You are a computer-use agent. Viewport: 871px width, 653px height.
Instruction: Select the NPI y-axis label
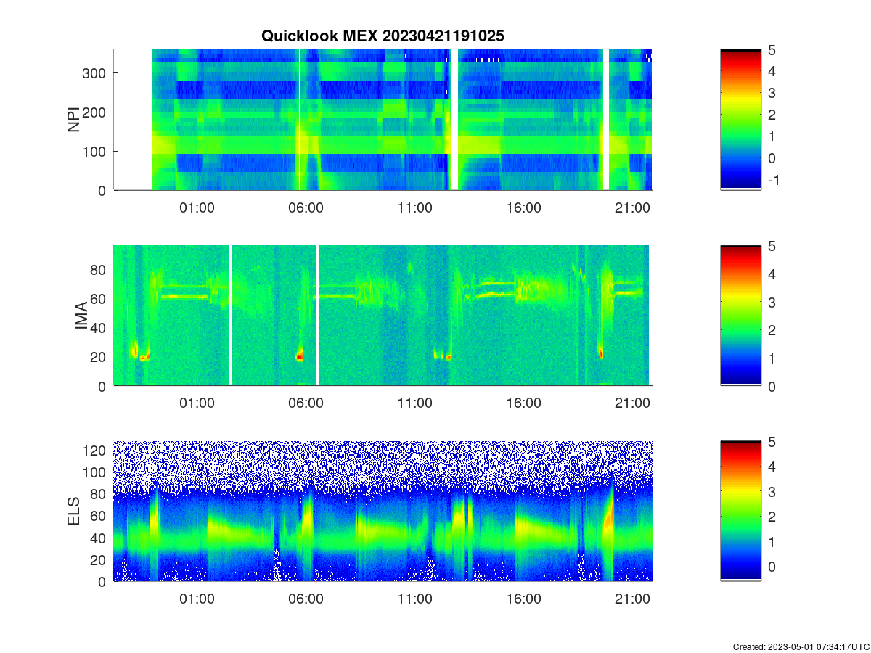click(x=73, y=120)
